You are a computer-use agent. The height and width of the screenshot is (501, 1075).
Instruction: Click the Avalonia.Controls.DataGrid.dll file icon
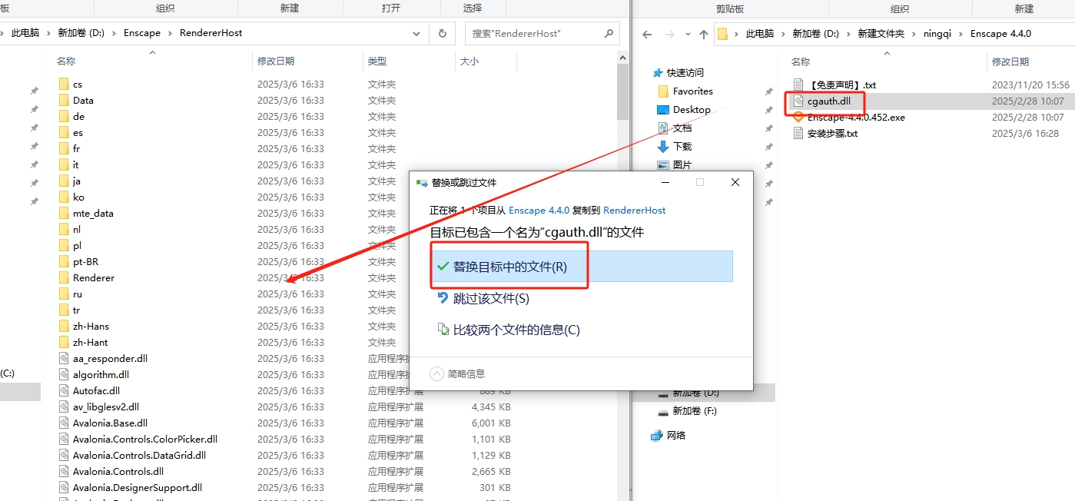[x=65, y=455]
